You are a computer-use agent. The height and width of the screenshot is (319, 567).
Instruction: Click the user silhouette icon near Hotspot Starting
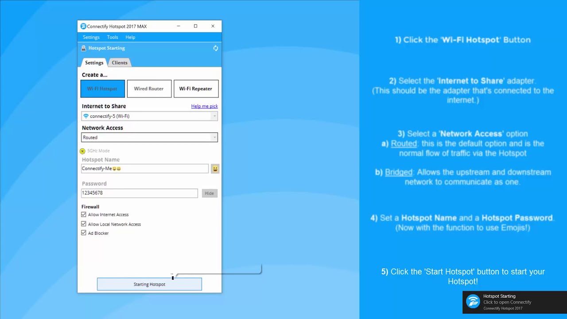tap(84, 48)
